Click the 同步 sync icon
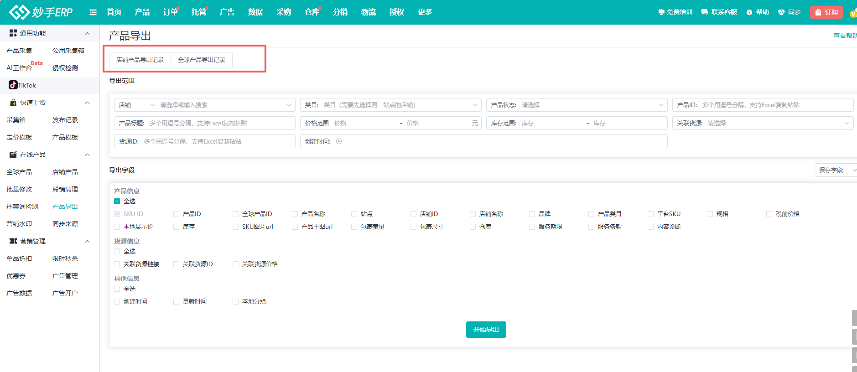The height and width of the screenshot is (372, 857). click(x=781, y=12)
